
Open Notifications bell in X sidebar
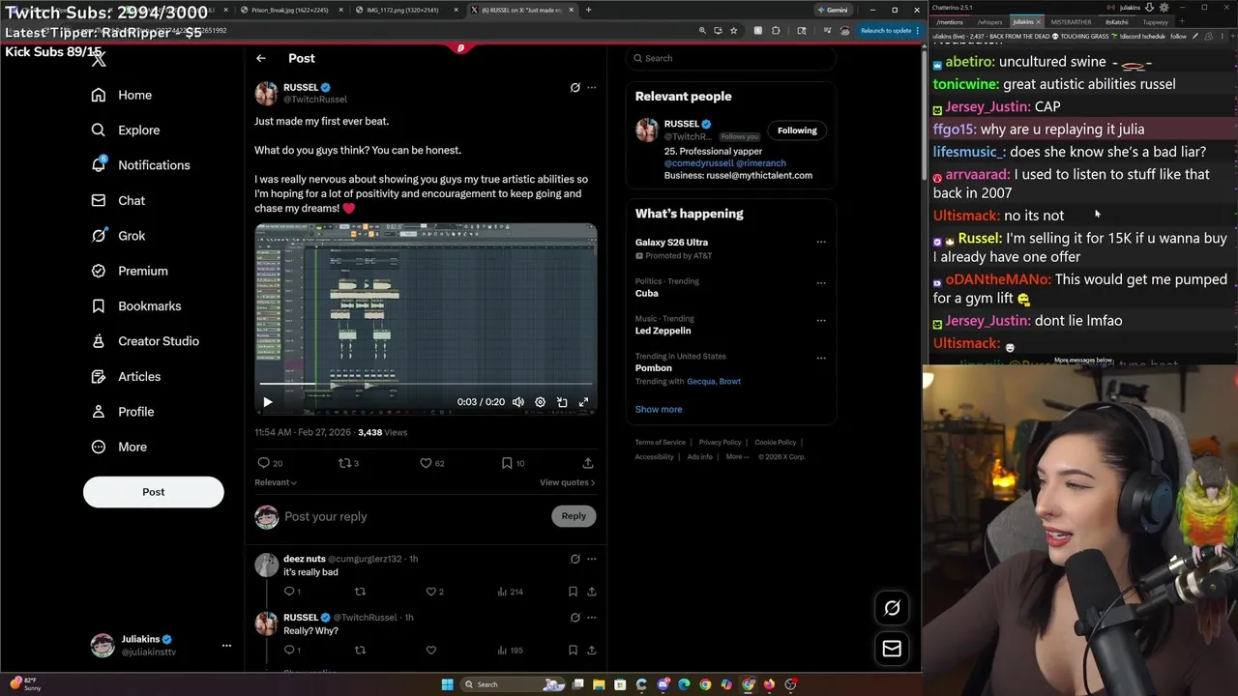(x=140, y=165)
